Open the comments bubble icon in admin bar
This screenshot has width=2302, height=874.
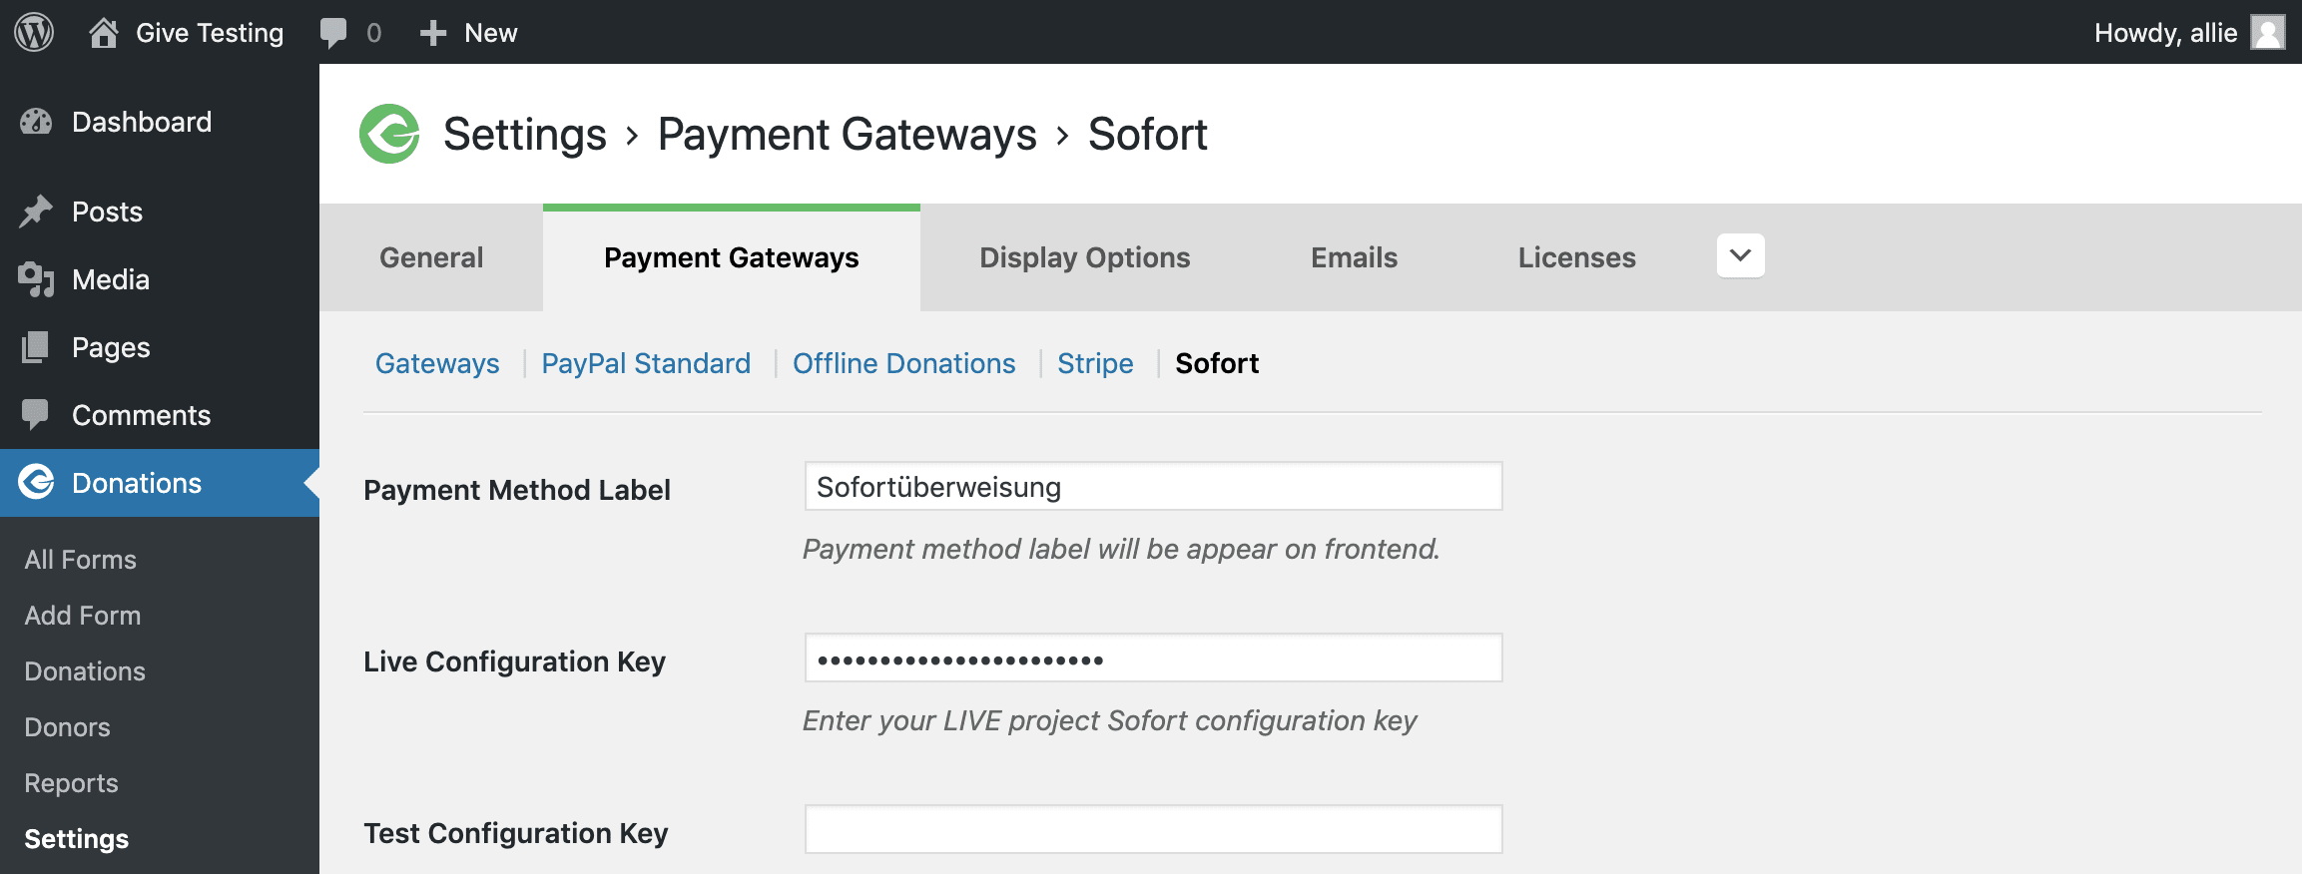[x=332, y=33]
